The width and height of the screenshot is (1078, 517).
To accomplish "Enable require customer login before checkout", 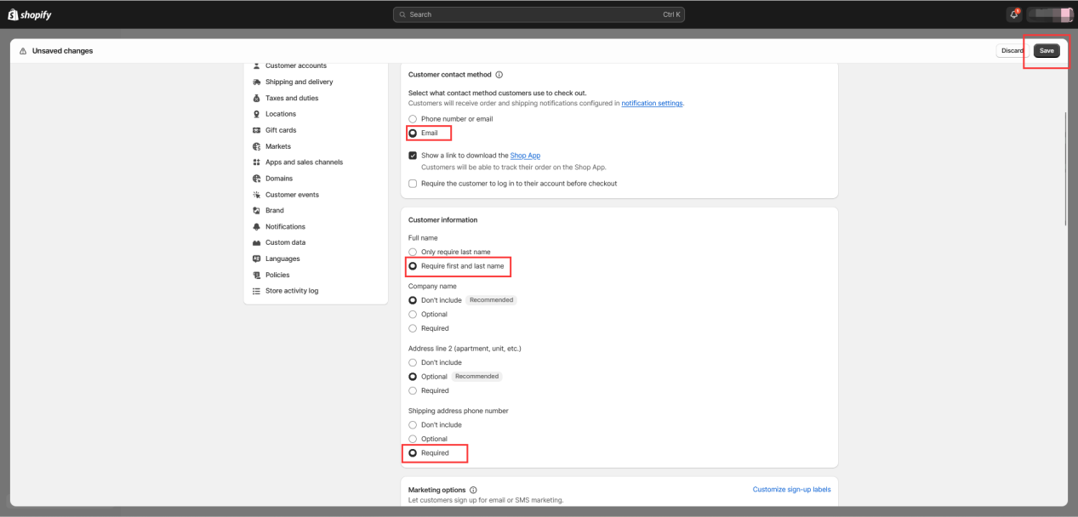I will click(x=413, y=184).
